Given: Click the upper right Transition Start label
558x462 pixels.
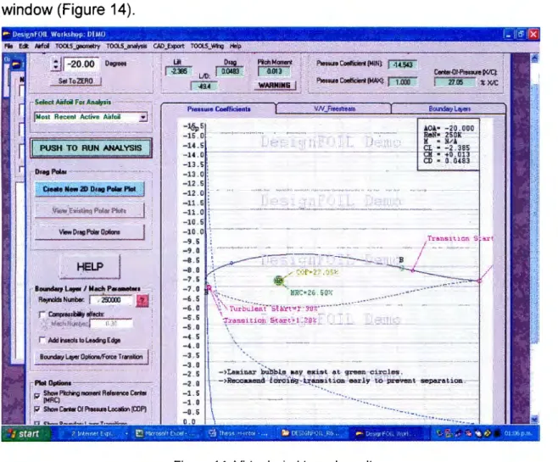Looking at the screenshot, I should click(460, 238).
